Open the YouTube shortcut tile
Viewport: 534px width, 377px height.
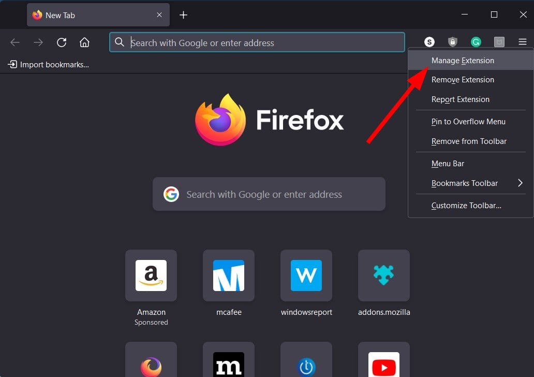(x=384, y=359)
